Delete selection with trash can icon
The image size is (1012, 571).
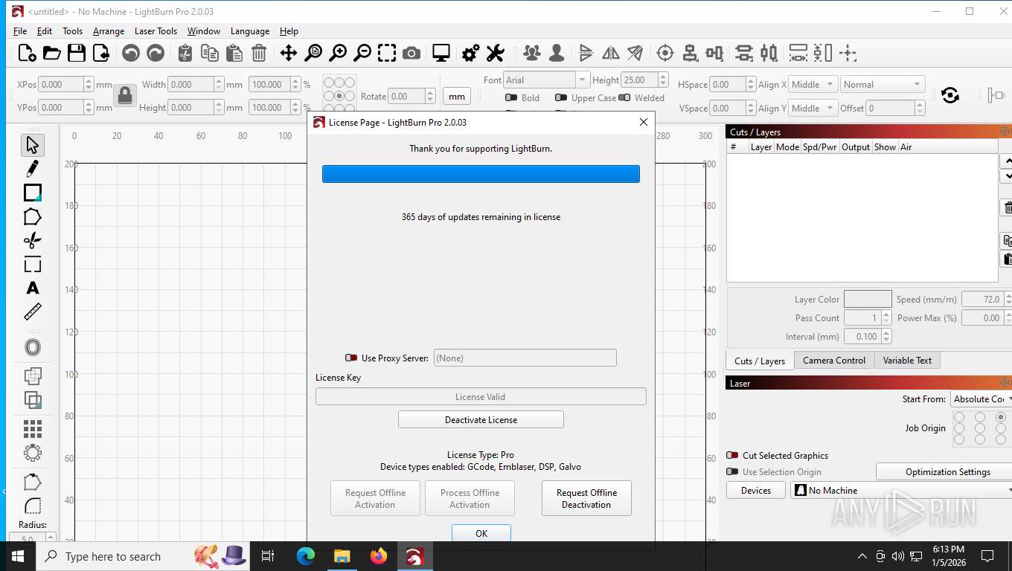click(259, 53)
